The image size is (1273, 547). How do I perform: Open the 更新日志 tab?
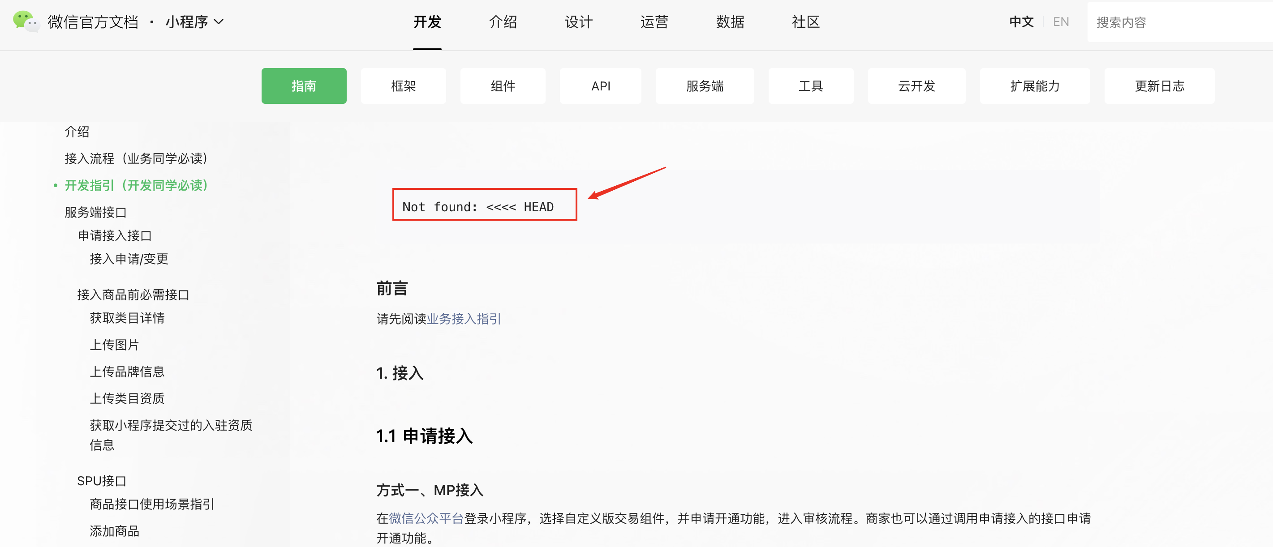point(1159,86)
